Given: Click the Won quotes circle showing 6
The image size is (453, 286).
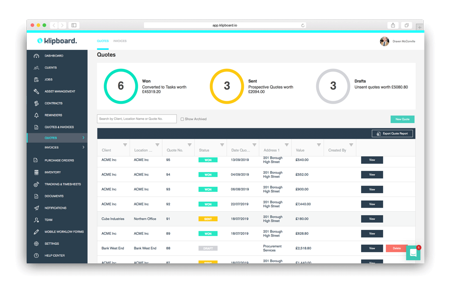Looking at the screenshot, I should coord(121,86).
